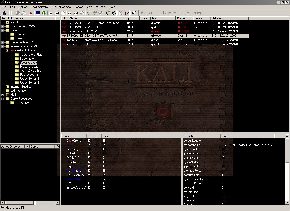Click the Urban Terror 3 folder icon

17,83
